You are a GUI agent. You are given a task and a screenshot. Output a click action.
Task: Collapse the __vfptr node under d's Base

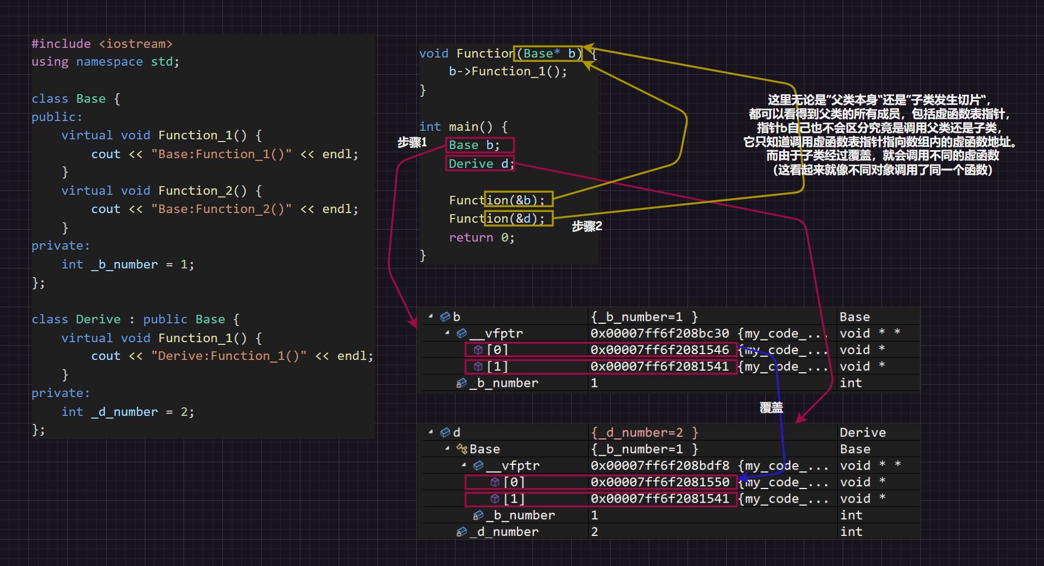464,465
